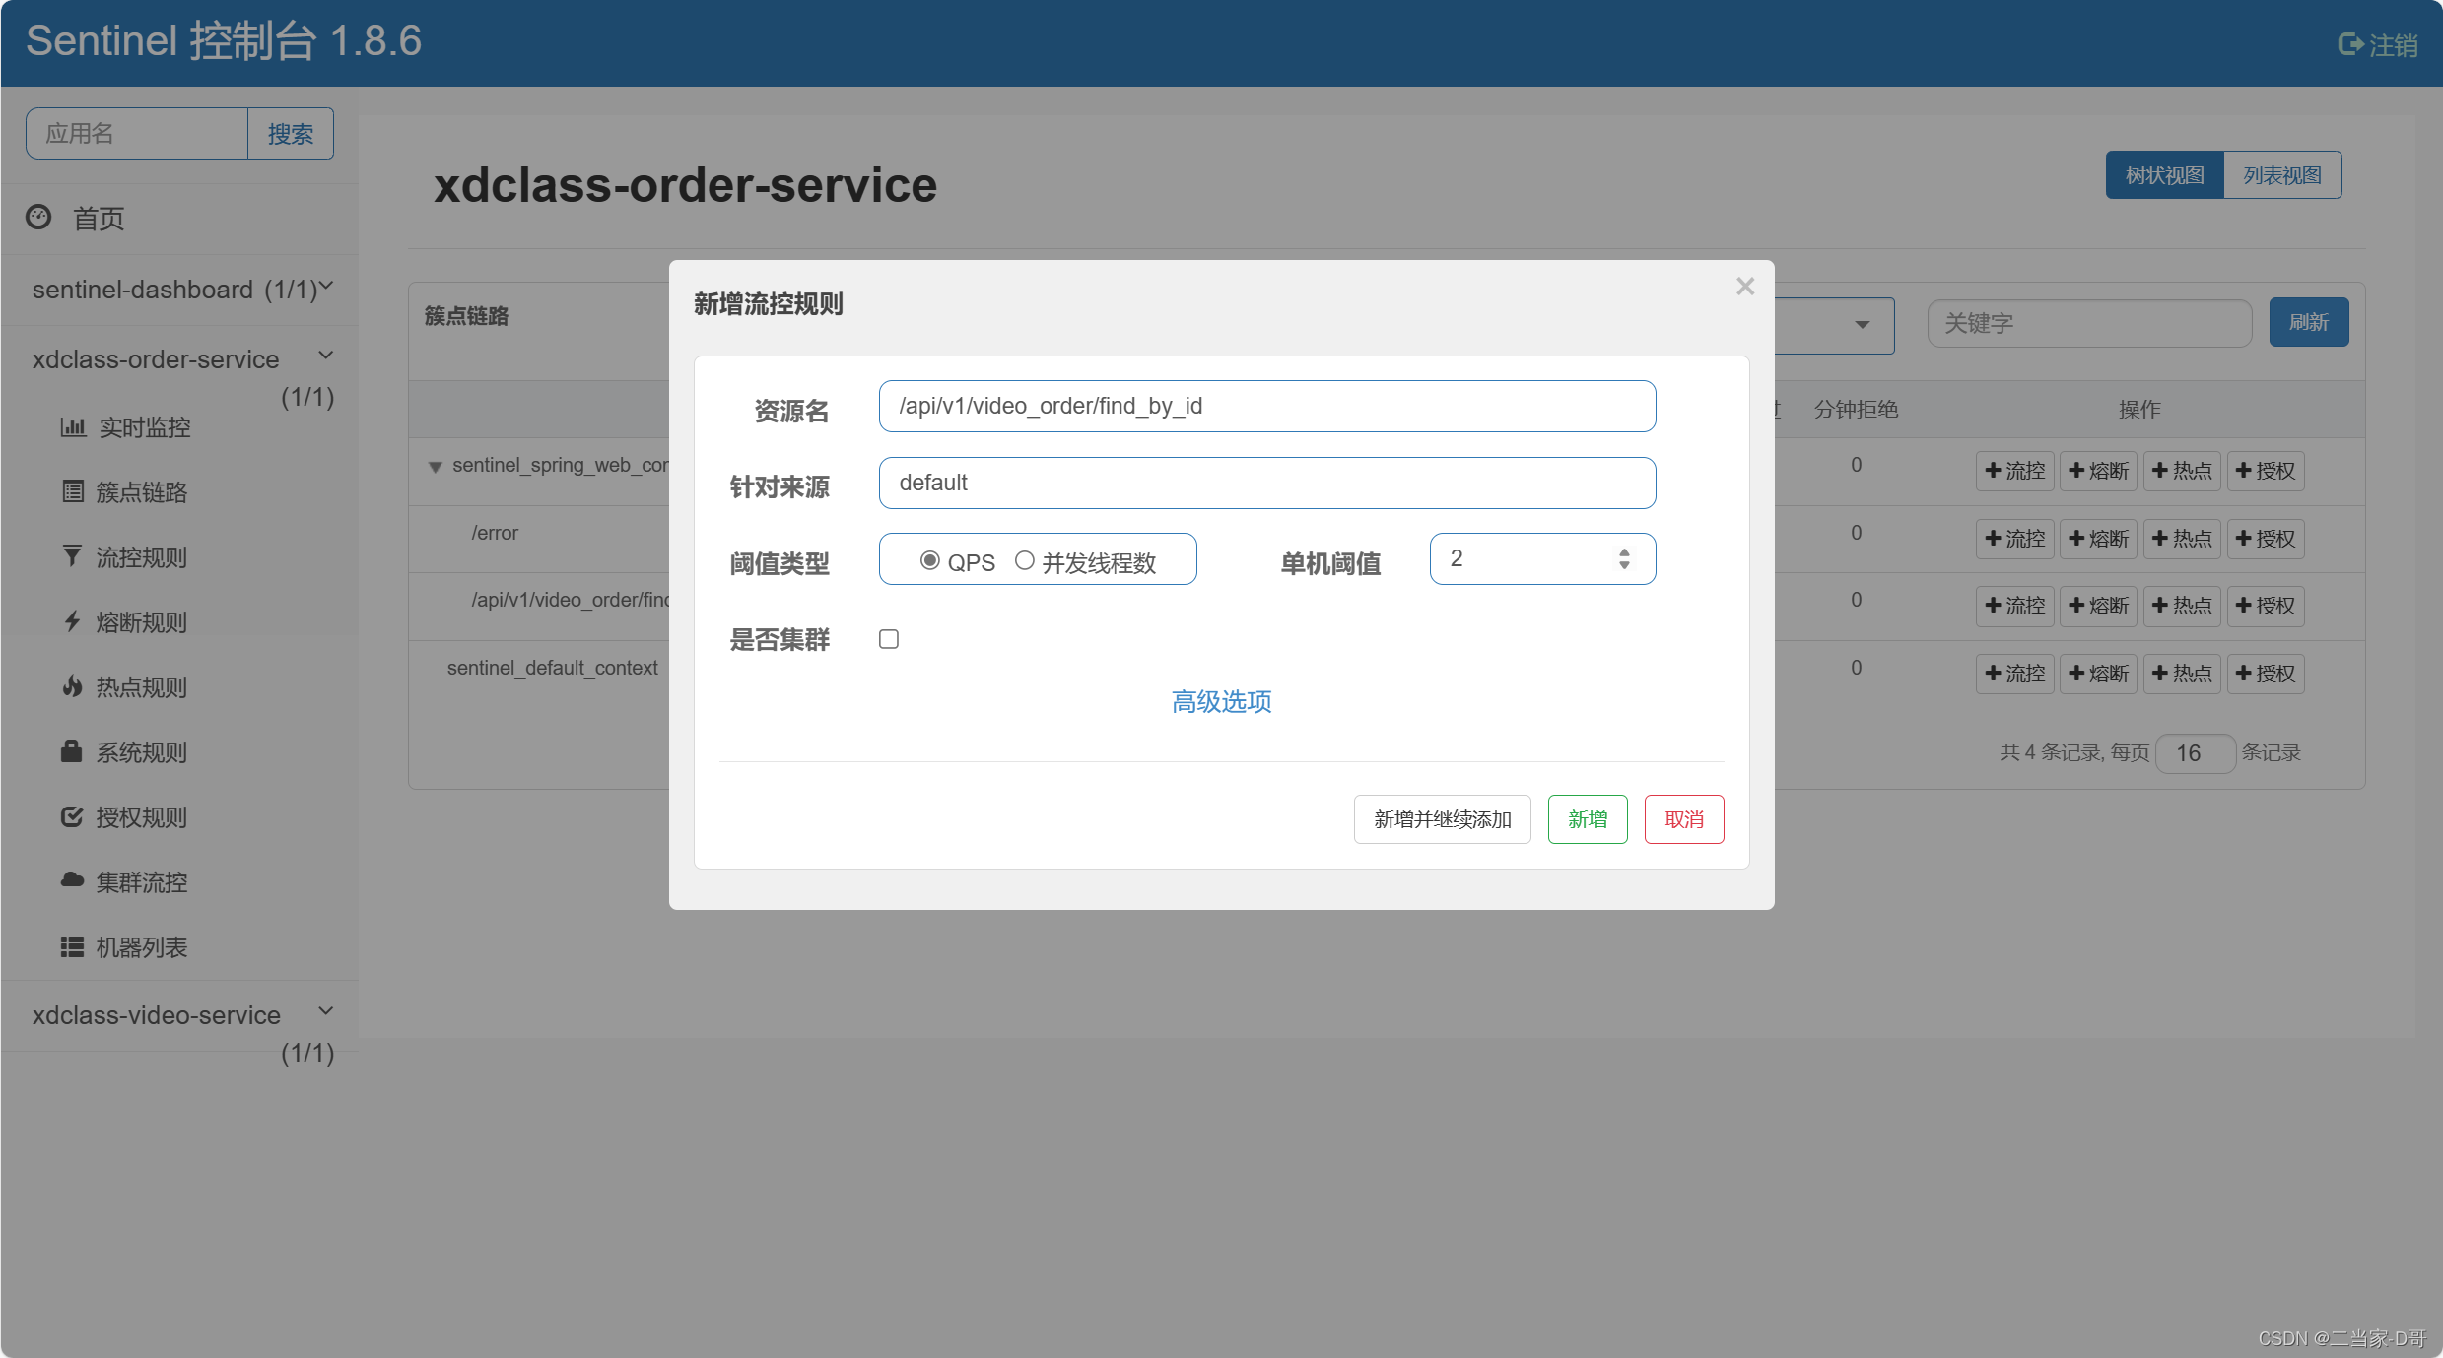Open dropdown next to 关键字 field
Viewport: 2443px width, 1358px height.
tap(1862, 325)
